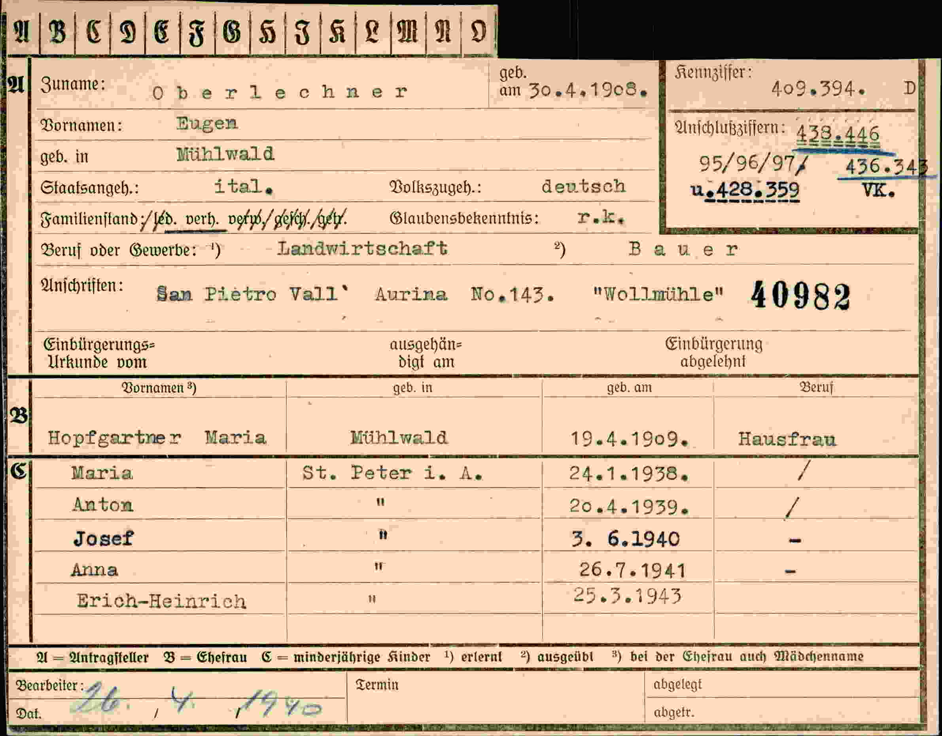Click the first name 'Eugen'
Viewport: 942px width, 736px height.
[206, 124]
